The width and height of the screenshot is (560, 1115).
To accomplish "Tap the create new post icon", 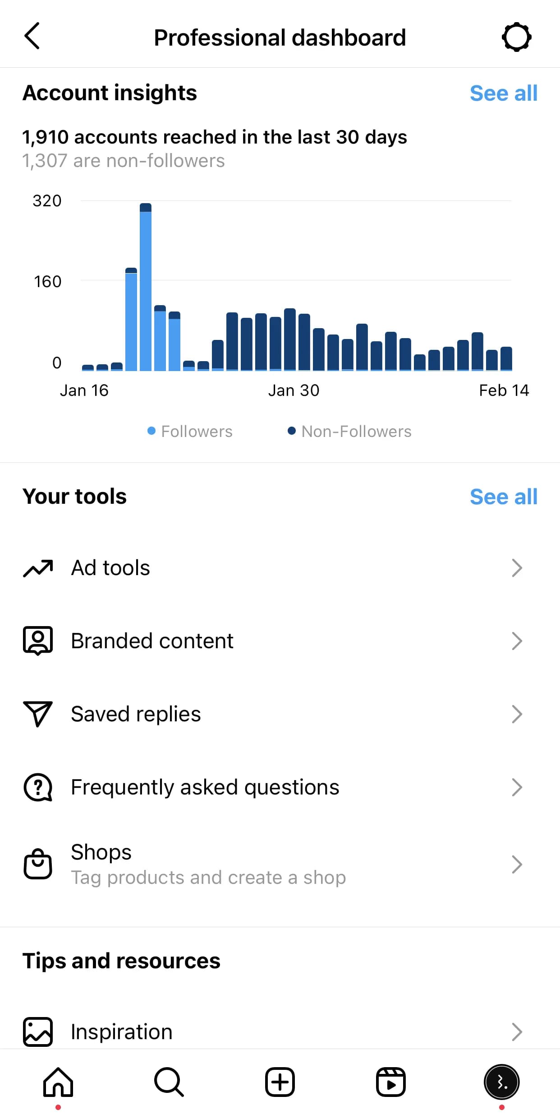I will point(280,1082).
